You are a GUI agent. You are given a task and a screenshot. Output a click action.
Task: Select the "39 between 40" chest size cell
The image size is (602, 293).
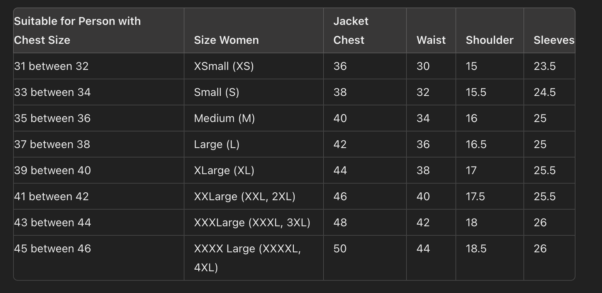pos(52,170)
